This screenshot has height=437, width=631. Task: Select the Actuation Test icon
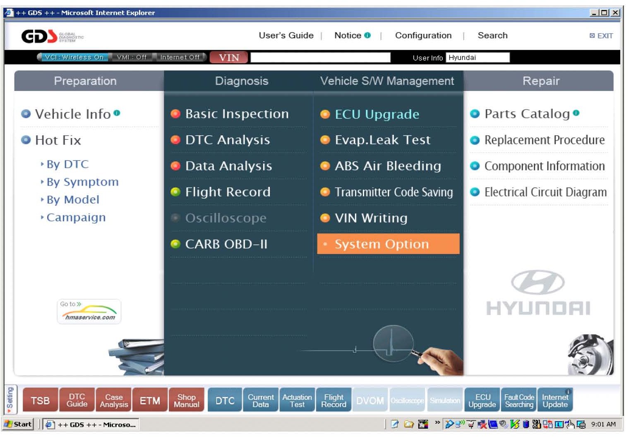click(297, 400)
